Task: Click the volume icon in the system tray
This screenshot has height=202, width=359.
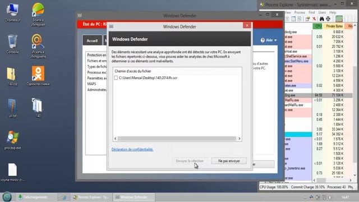Action: click(x=330, y=197)
